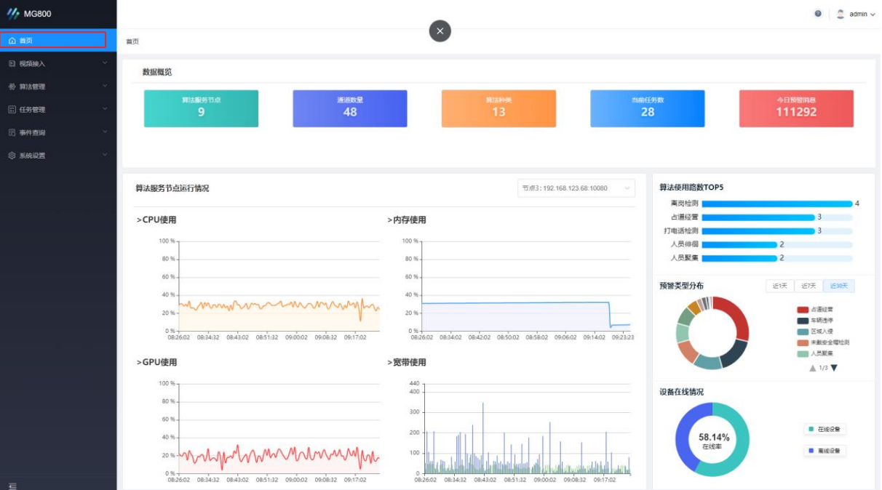Viewport: 882px width, 490px height.
Task: Select the 近7天 time range button
Action: [808, 286]
